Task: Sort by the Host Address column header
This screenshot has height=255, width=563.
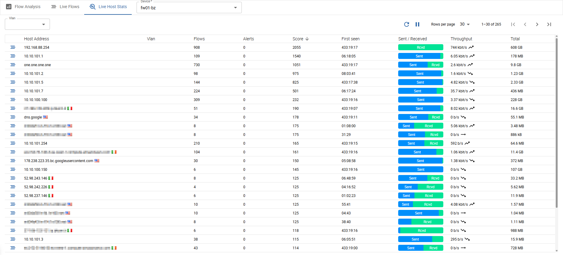Action: point(36,39)
